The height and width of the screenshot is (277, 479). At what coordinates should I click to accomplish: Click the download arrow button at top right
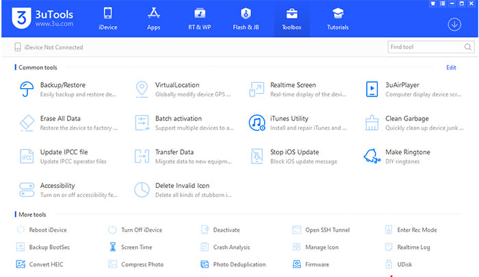click(454, 25)
